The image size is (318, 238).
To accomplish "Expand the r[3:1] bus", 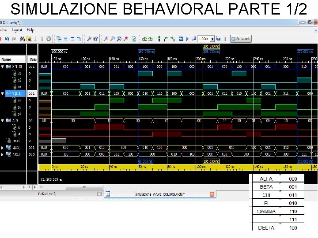I will pyautogui.click(x=2, y=154).
